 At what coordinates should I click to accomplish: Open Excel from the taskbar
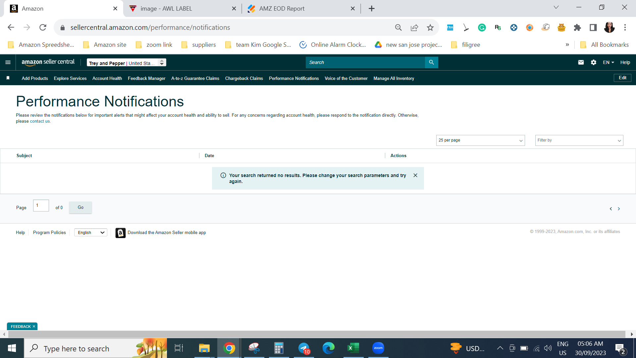[x=353, y=348]
